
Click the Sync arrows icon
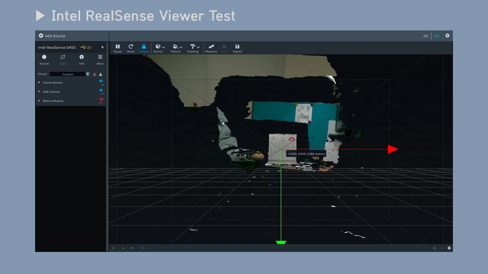pyautogui.click(x=63, y=57)
